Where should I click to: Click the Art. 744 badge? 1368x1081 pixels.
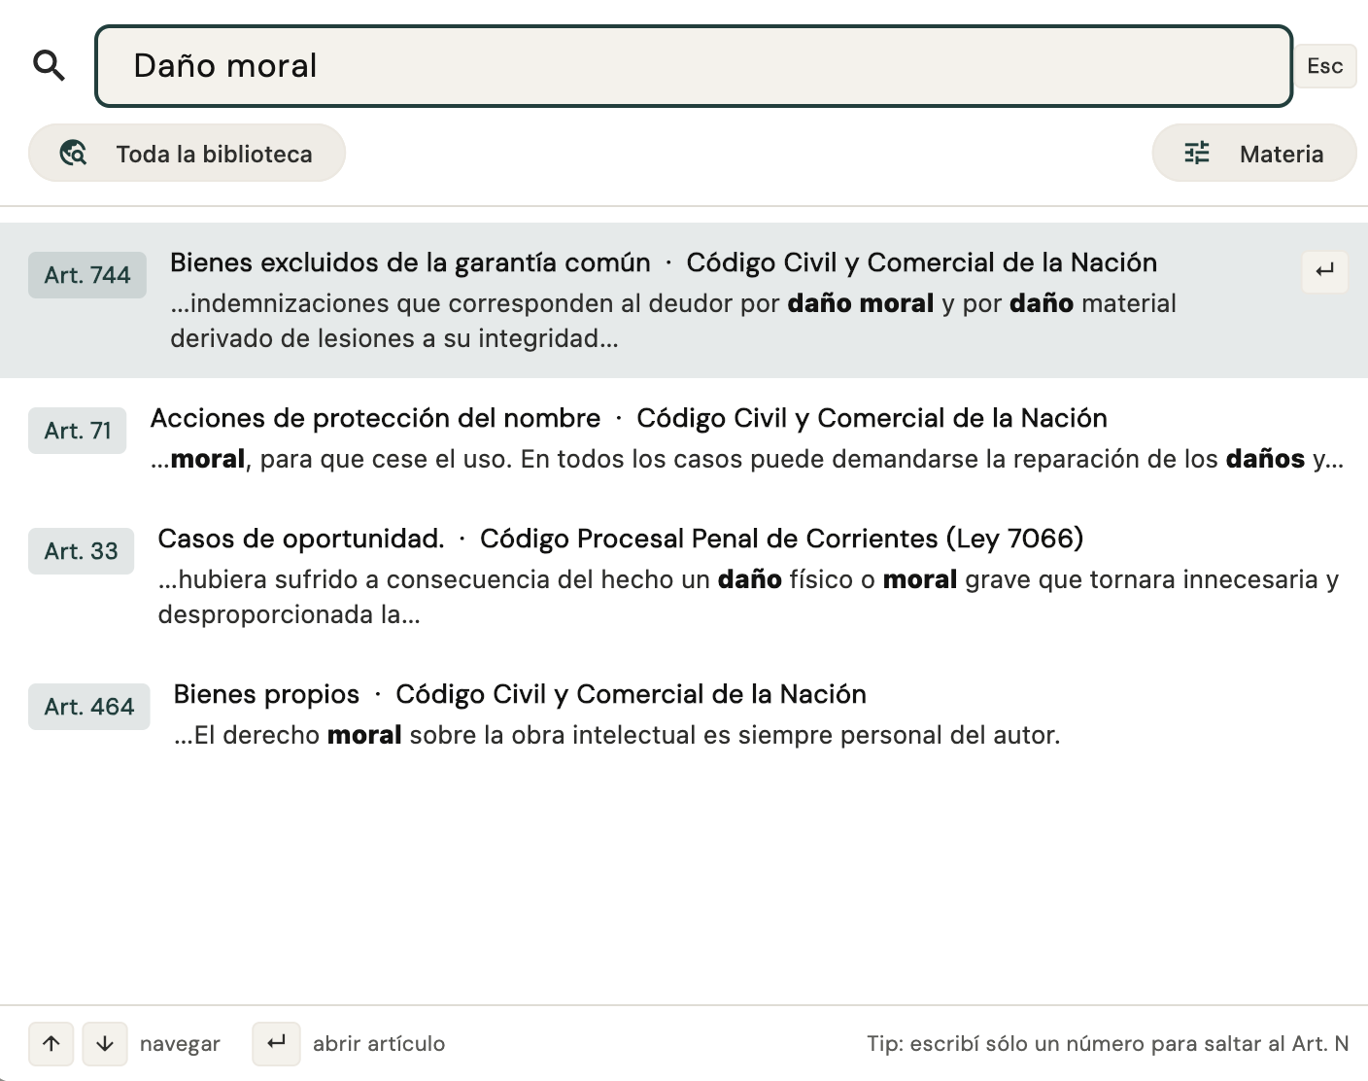87,275
